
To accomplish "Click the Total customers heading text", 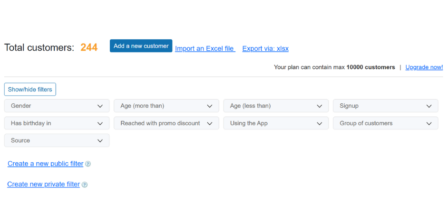I will tap(39, 47).
